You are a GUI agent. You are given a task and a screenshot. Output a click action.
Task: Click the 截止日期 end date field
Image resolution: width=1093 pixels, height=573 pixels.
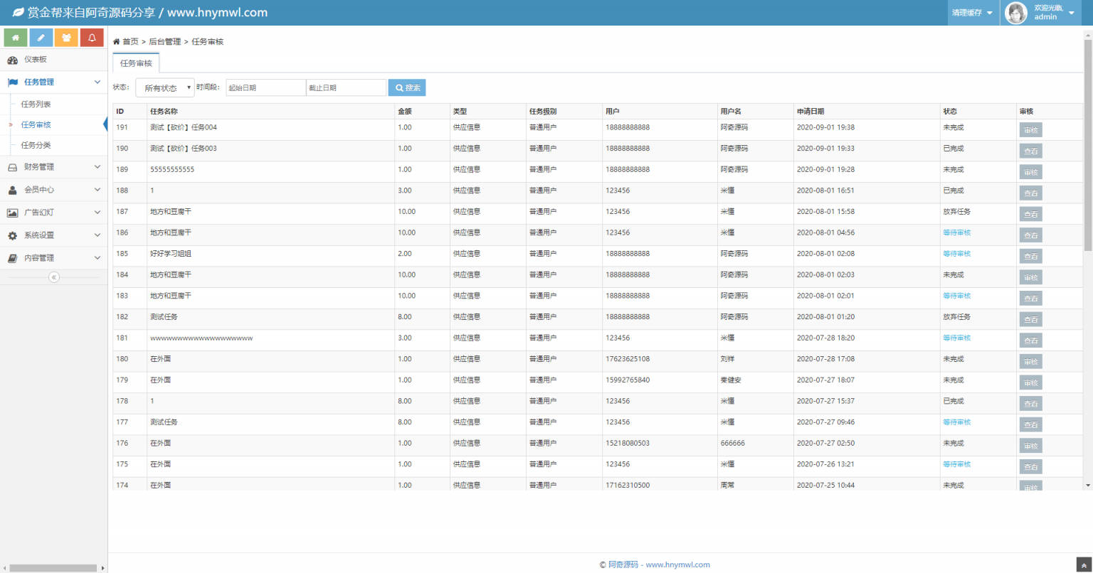pos(347,88)
